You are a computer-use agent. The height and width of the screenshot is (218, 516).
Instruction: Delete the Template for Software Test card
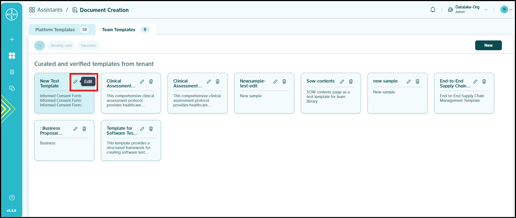pos(151,129)
